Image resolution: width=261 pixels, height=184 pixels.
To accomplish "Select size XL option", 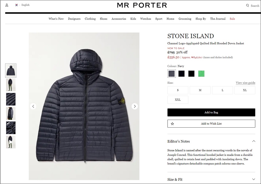I will 245,90.
